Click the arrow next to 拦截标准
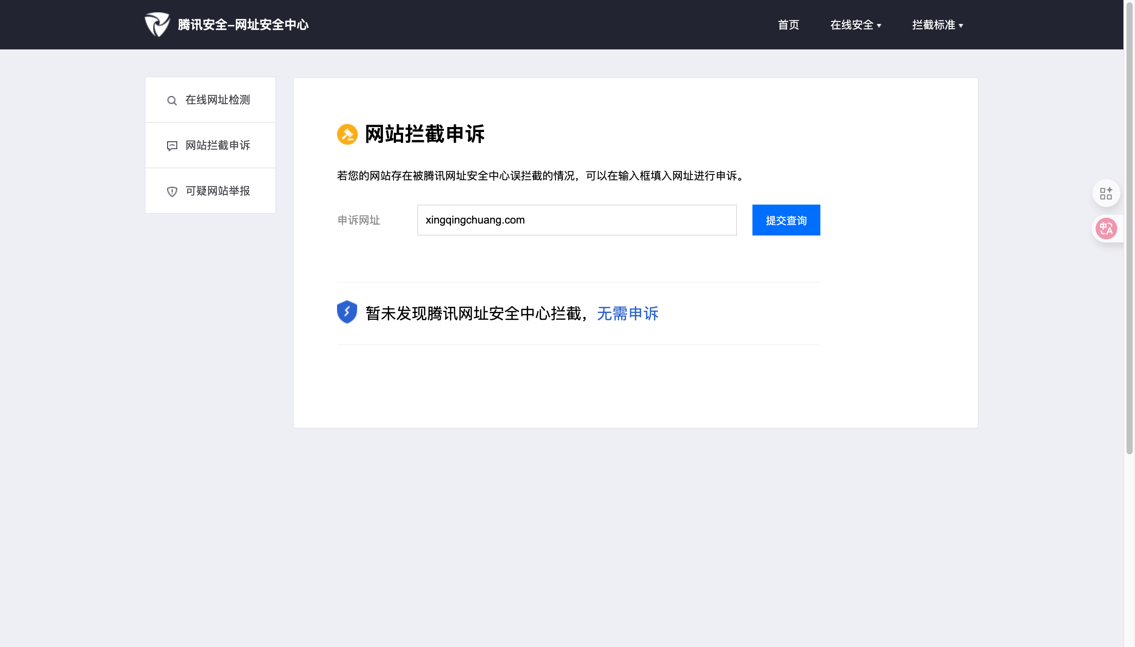 [x=961, y=26]
